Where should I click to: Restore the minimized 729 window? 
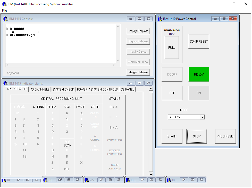coord(101,180)
